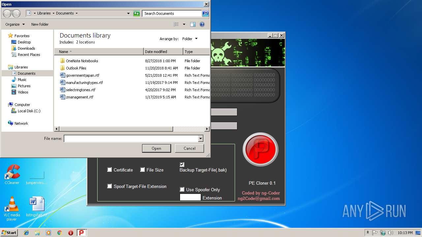Click the Forward arrow in Open dialog

pyautogui.click(x=16, y=13)
